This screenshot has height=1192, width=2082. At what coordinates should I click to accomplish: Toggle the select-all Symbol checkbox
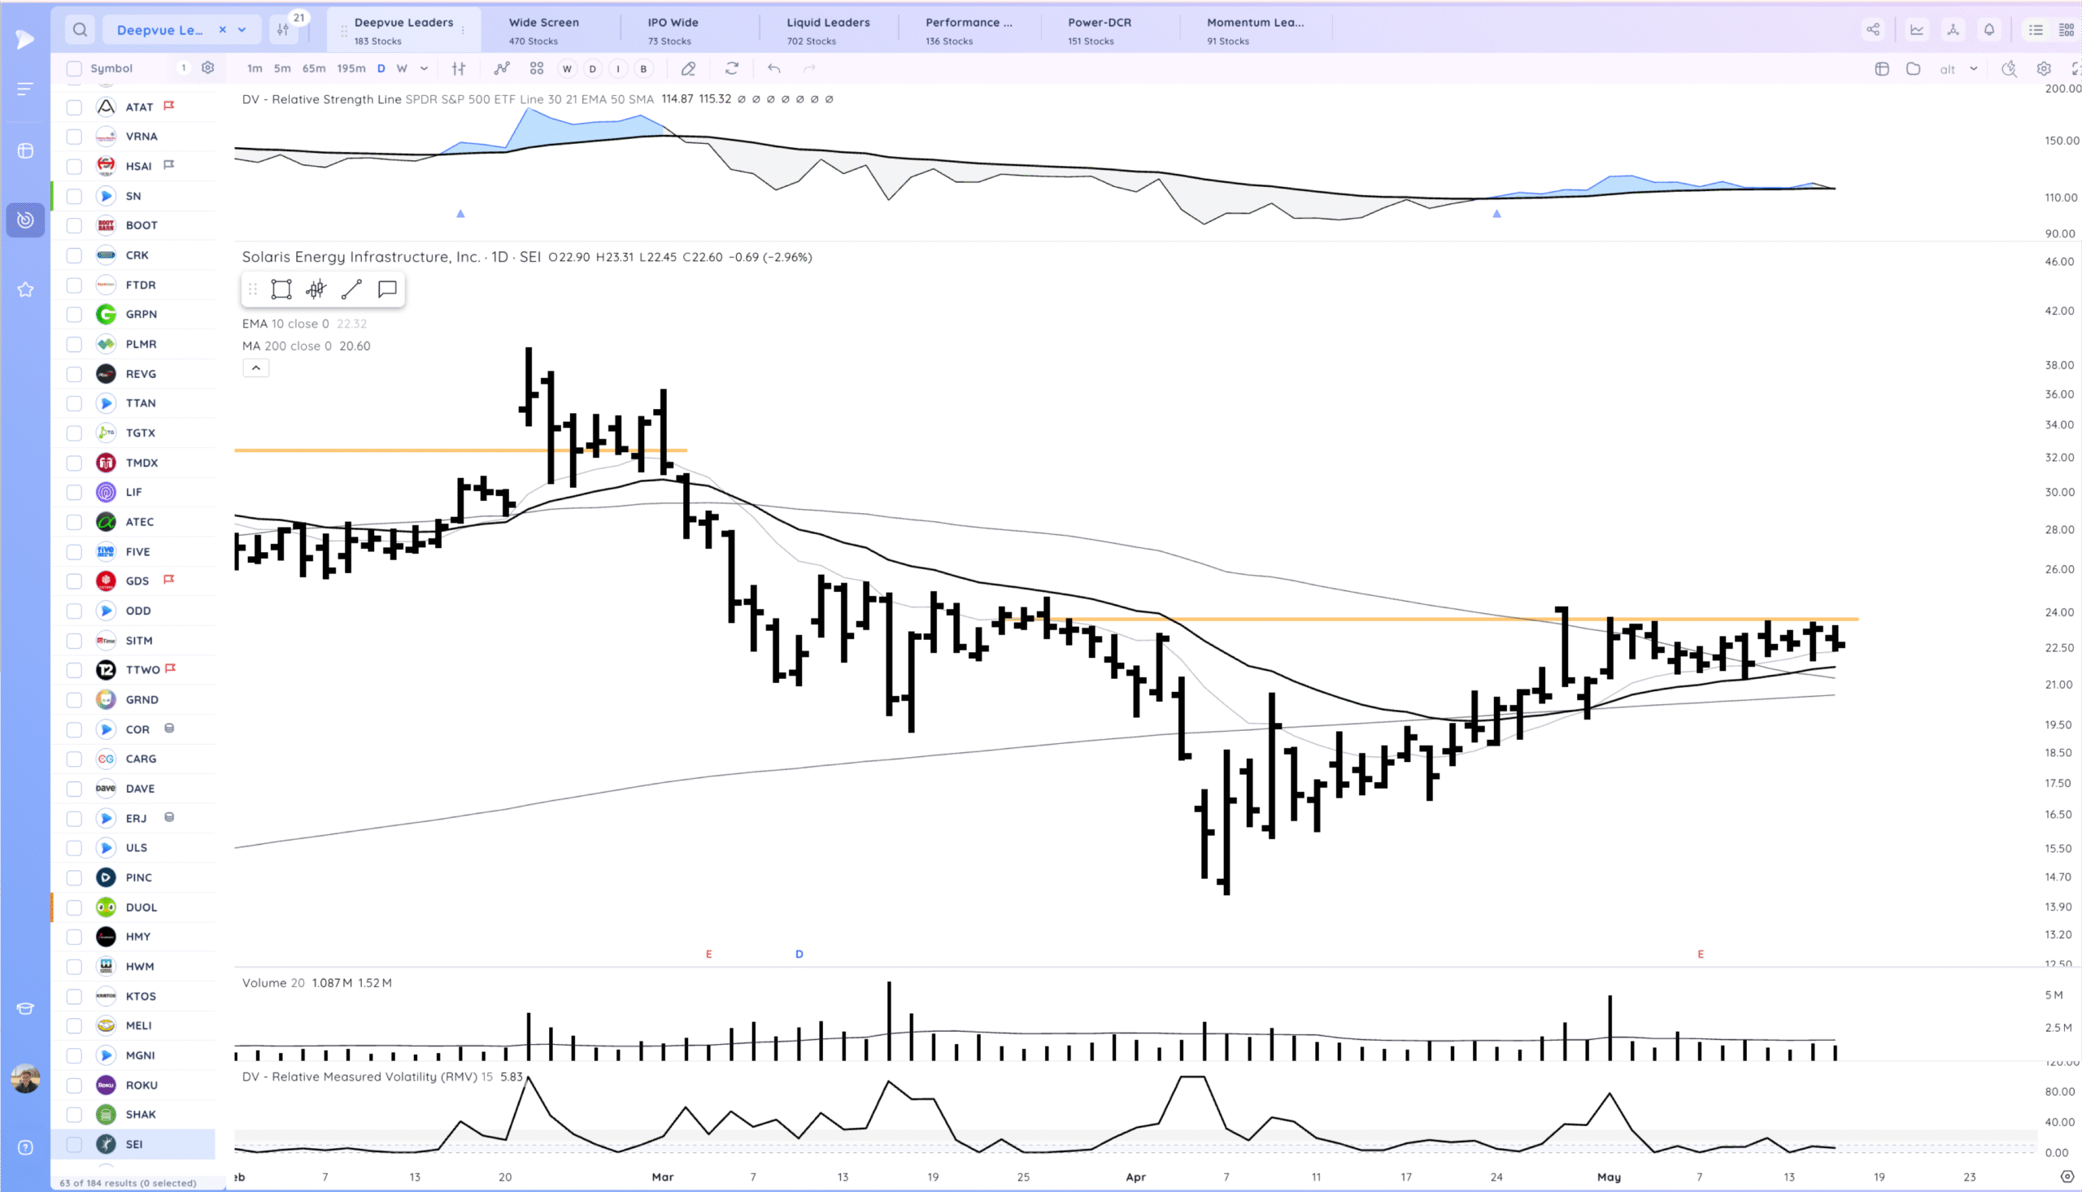(75, 69)
